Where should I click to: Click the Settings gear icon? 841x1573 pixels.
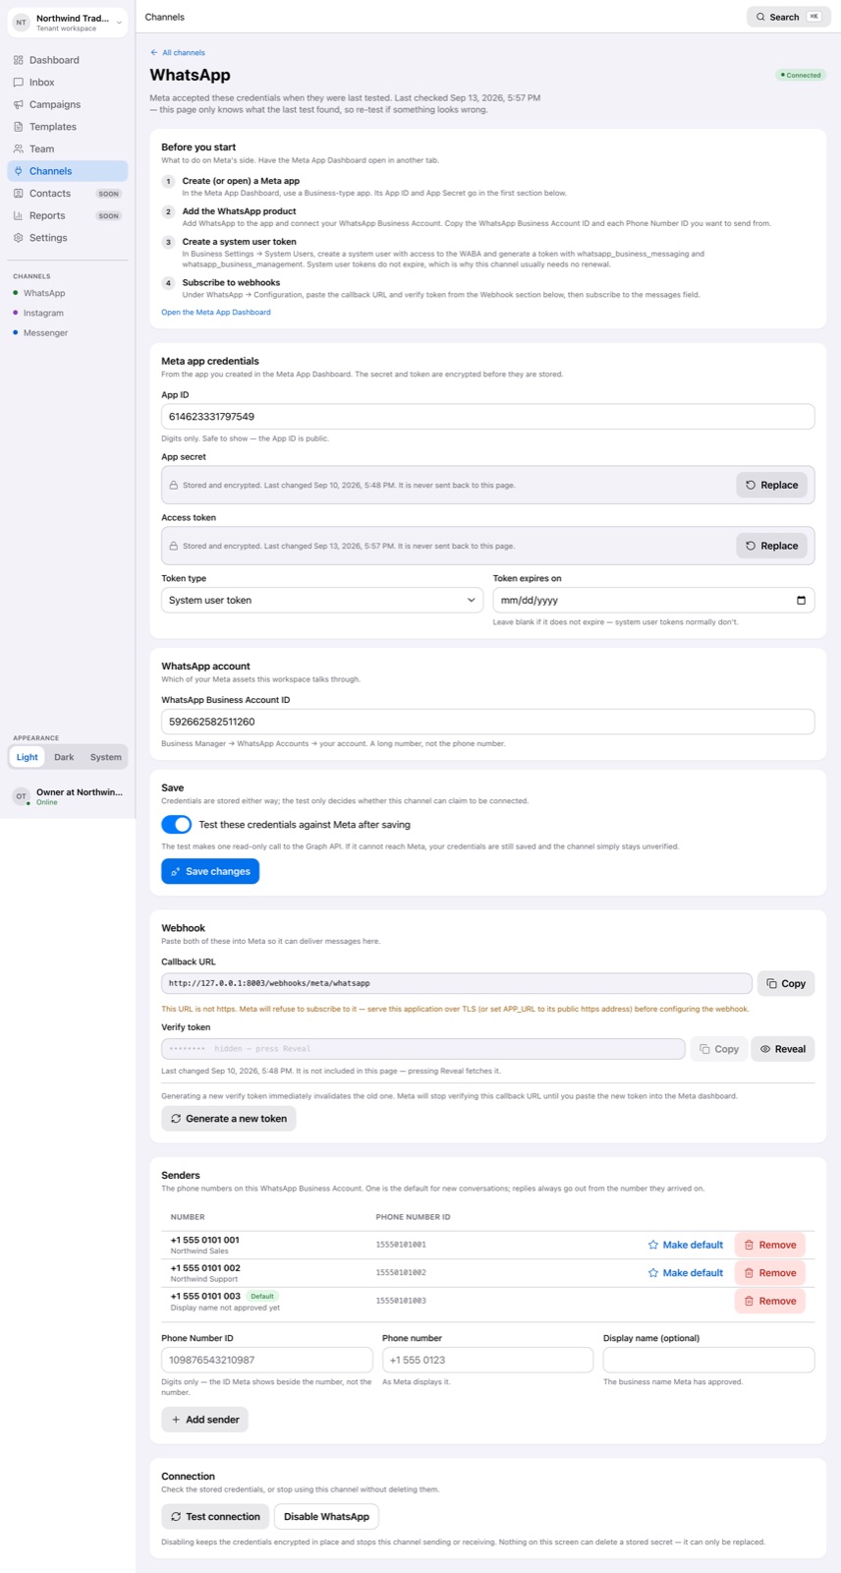point(19,238)
